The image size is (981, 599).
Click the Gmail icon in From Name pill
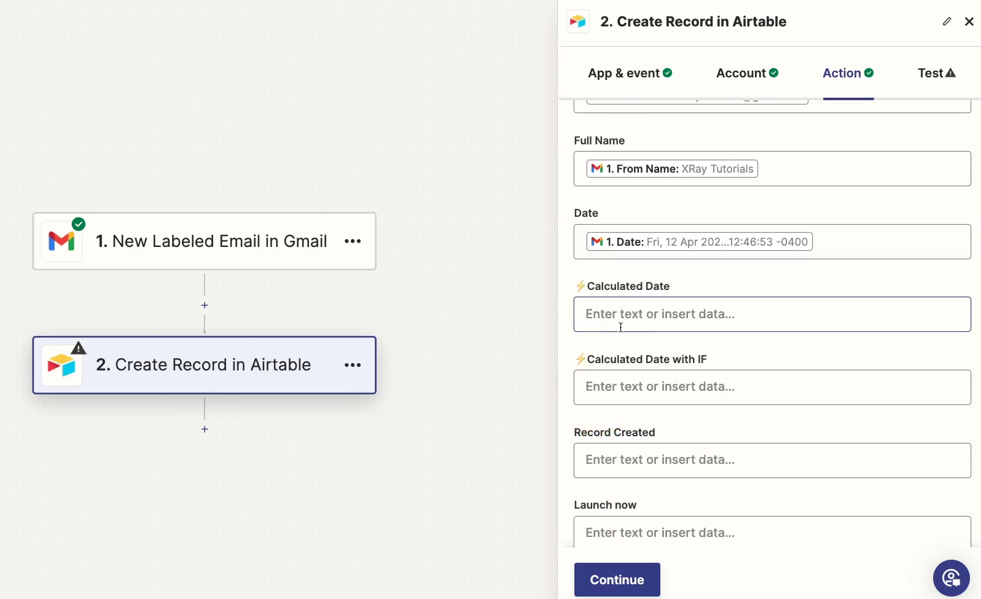[x=597, y=169]
